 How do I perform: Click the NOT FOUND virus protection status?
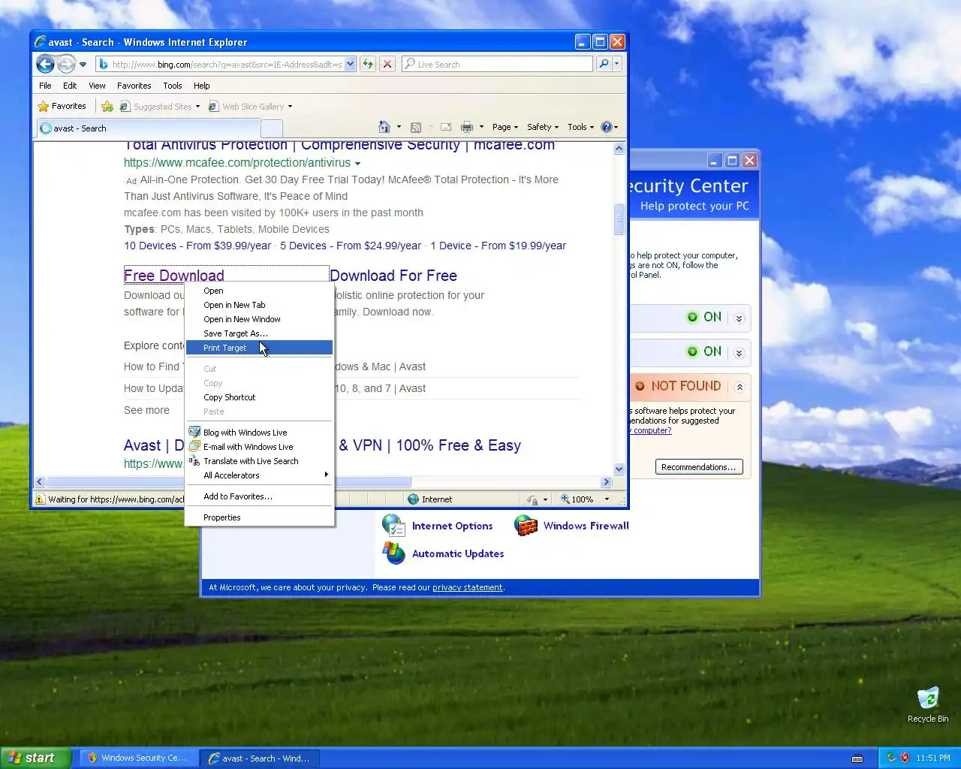coord(678,386)
